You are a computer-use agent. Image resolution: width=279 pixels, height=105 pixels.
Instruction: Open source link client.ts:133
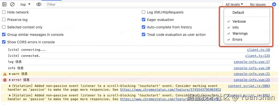tap(257, 56)
